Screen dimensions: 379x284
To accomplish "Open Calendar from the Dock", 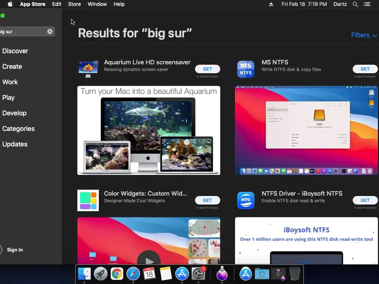I will pos(149,274).
